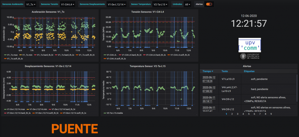299x137 pixels.
Task: Open the Temperatura Sensor: V2-Ta-L15 panel title menu
Action: 148,66
